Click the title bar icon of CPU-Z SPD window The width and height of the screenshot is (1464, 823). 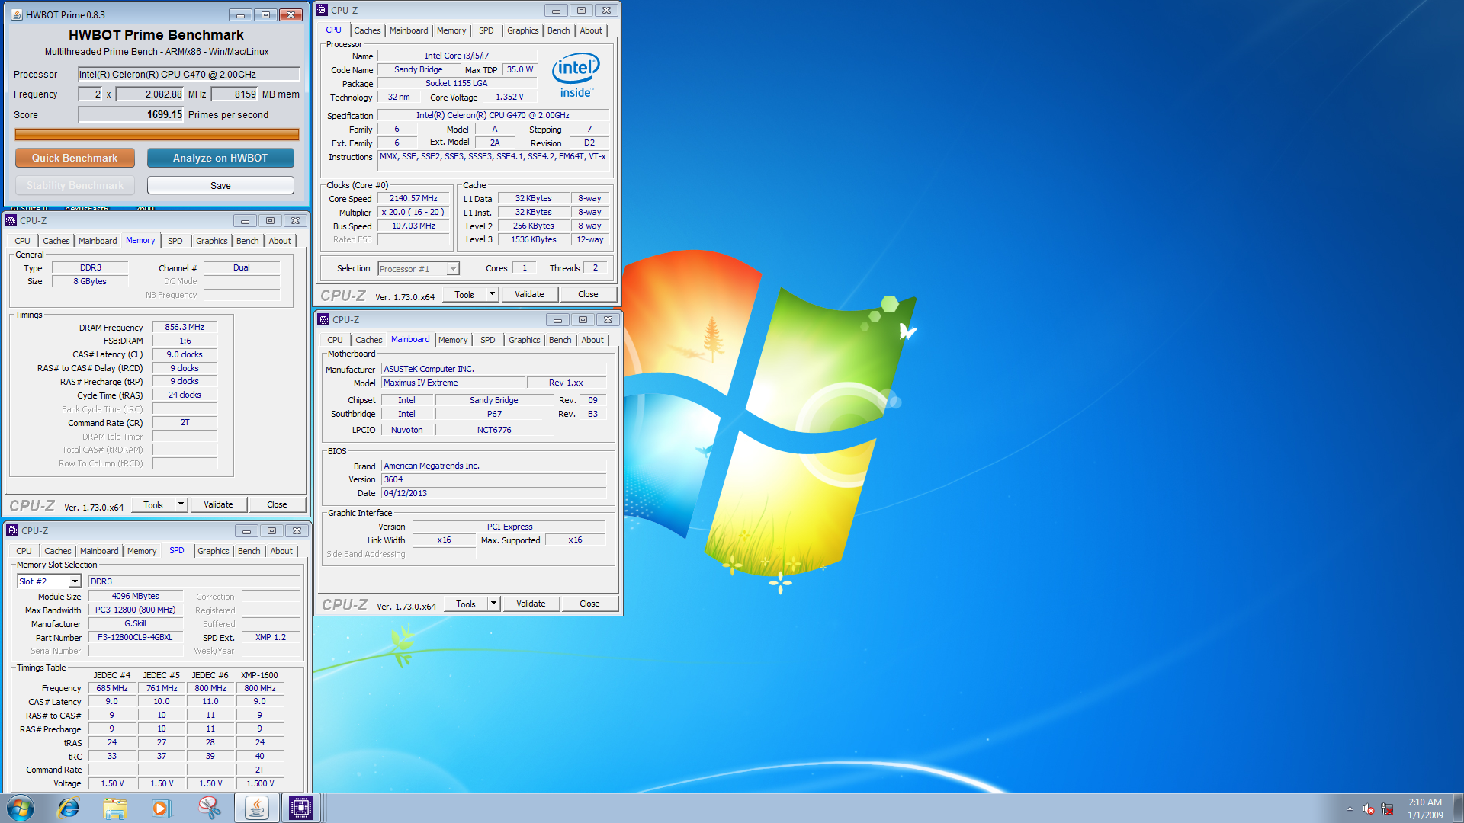tap(13, 530)
